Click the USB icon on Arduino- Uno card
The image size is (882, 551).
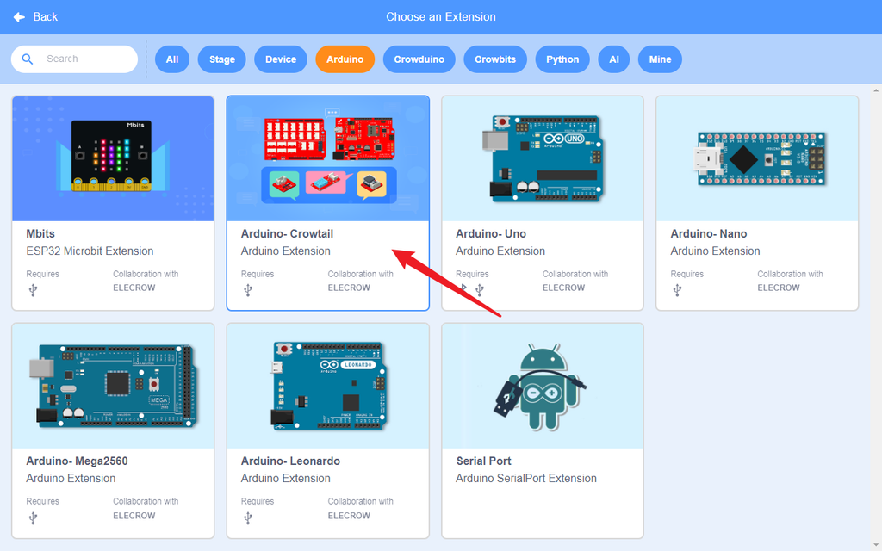(479, 290)
